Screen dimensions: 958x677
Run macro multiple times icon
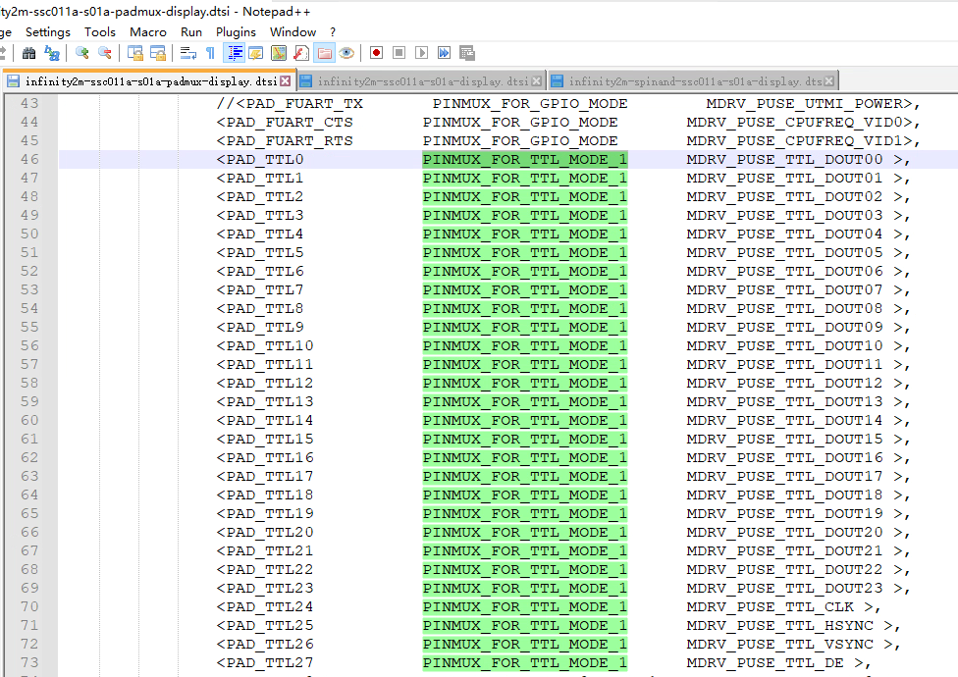tap(444, 53)
